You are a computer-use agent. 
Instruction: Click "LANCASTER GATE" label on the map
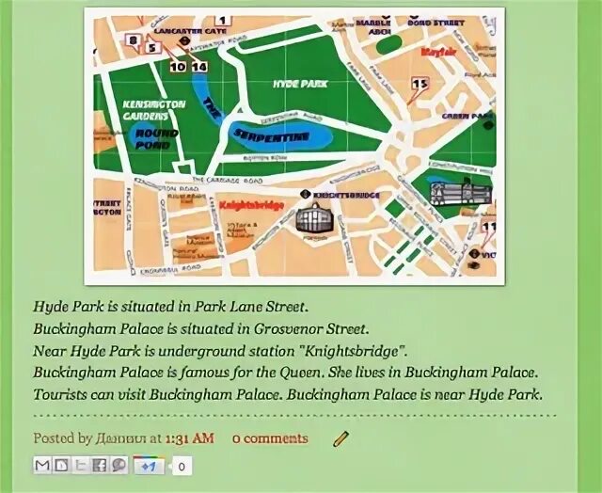[x=191, y=31]
